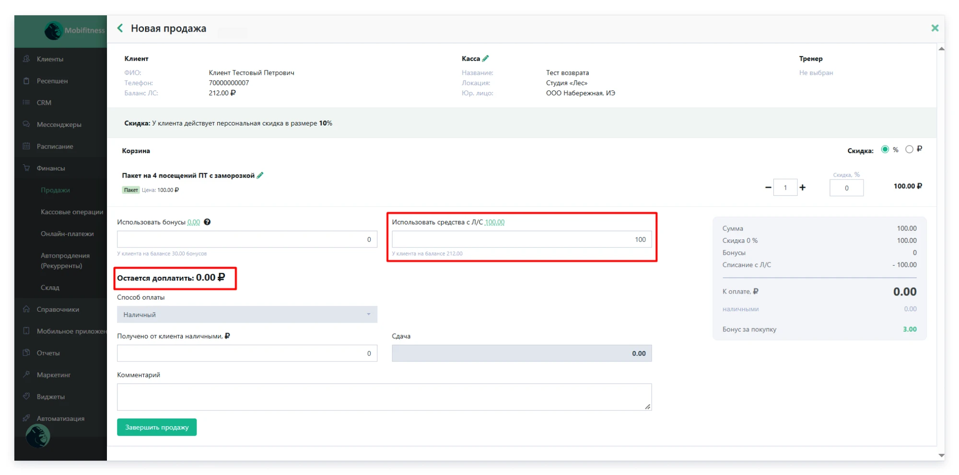
Task: Close the Новая продажа dialog
Action: point(935,28)
